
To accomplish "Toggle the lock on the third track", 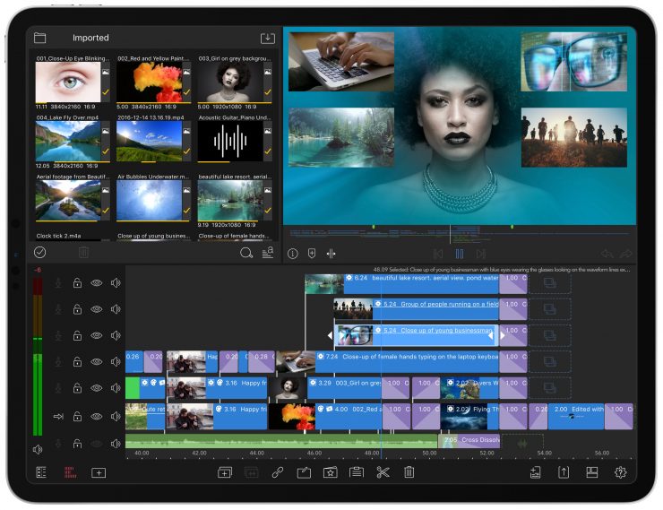I will (77, 336).
